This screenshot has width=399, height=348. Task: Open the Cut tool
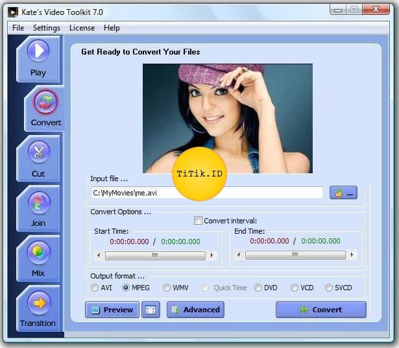click(x=38, y=159)
